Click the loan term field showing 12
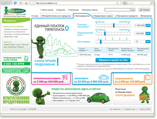 (x=140, y=42)
